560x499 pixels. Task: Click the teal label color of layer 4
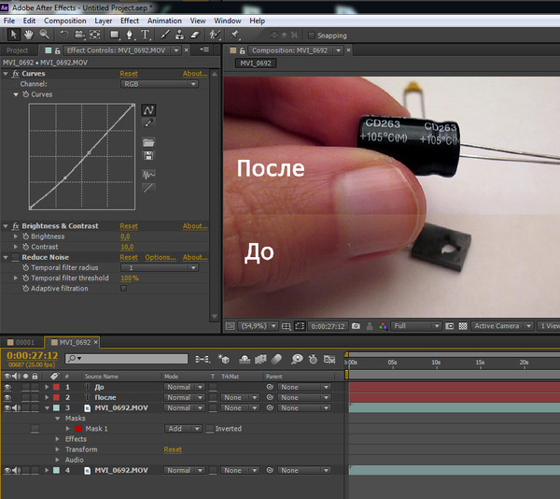pos(56,470)
